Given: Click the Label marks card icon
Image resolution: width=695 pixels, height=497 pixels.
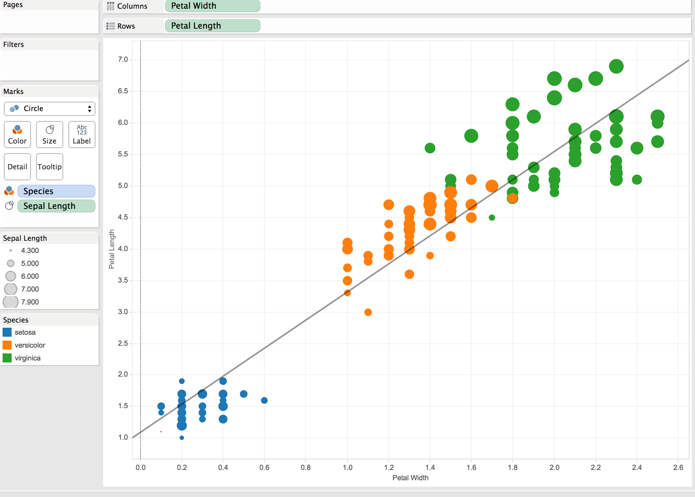Looking at the screenshot, I should pos(82,130).
